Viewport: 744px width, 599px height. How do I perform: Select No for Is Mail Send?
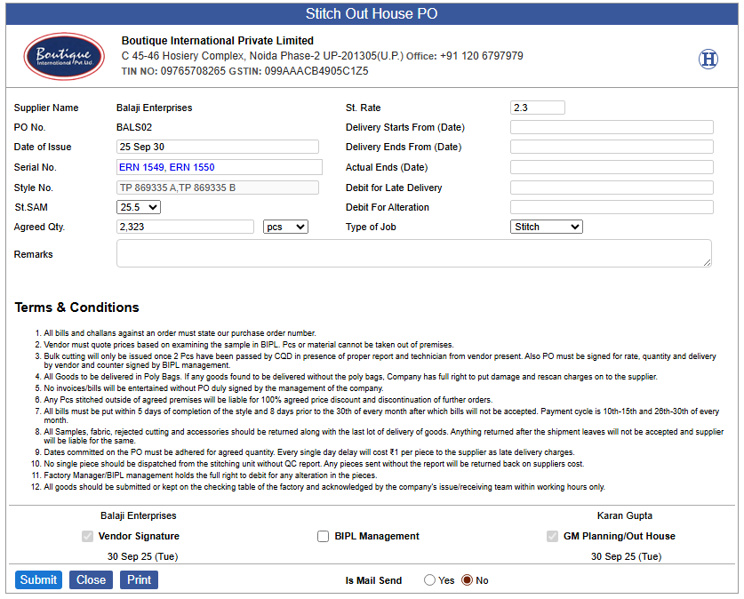(x=468, y=580)
